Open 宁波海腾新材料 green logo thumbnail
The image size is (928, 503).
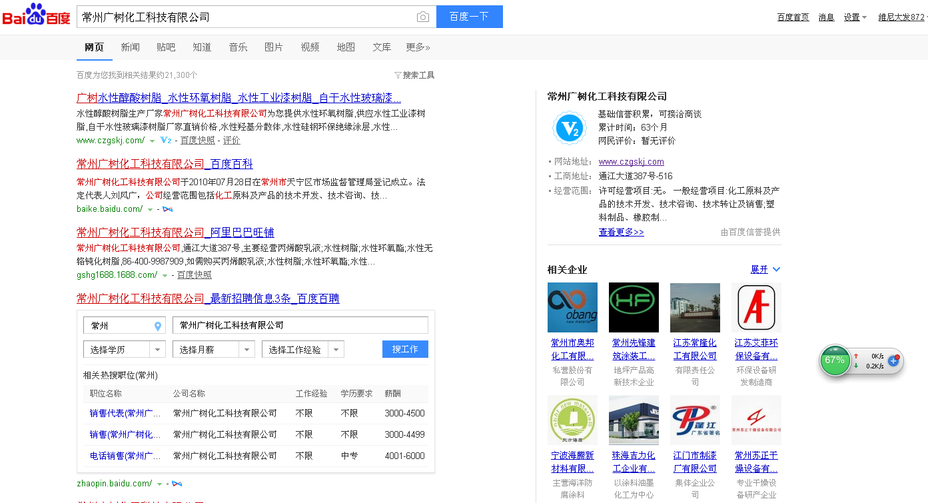(572, 420)
